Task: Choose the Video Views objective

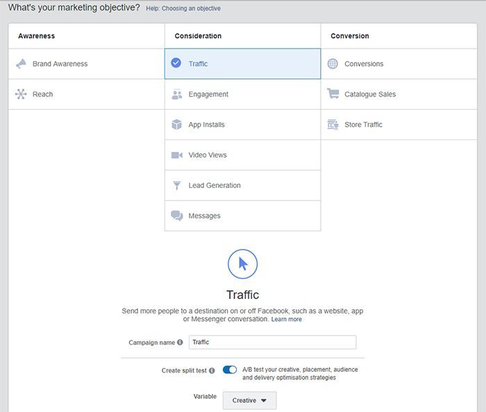Action: pos(243,155)
